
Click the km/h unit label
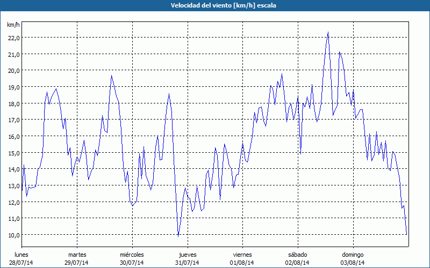pyautogui.click(x=13, y=25)
